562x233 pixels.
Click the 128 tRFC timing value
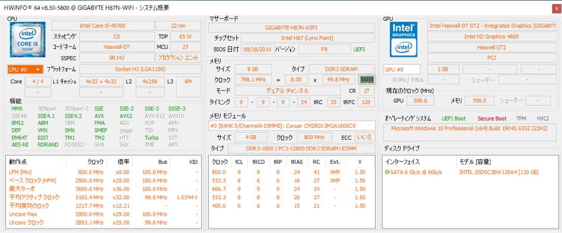click(366, 102)
